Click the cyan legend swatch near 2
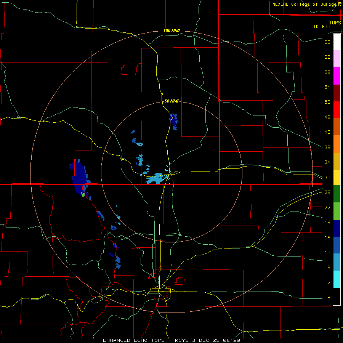The image size is (343, 343). tap(337, 279)
